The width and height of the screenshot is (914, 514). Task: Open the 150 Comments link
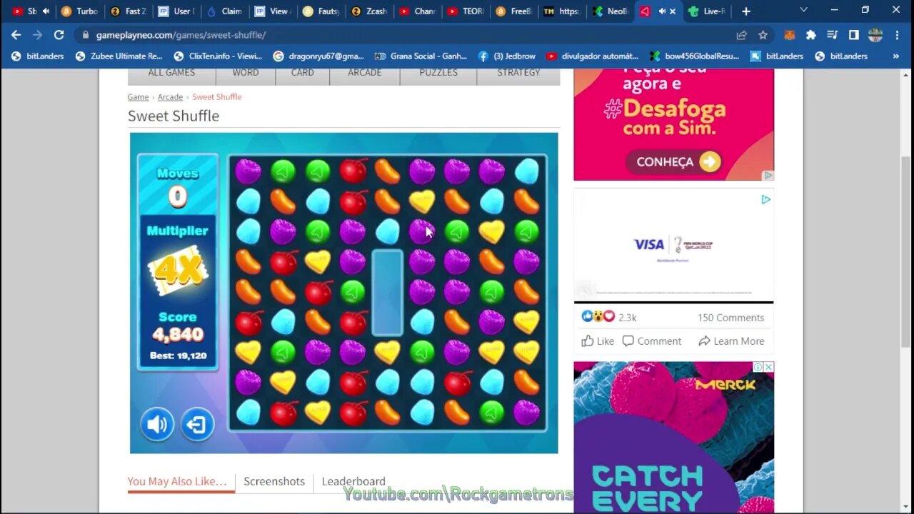[730, 318]
